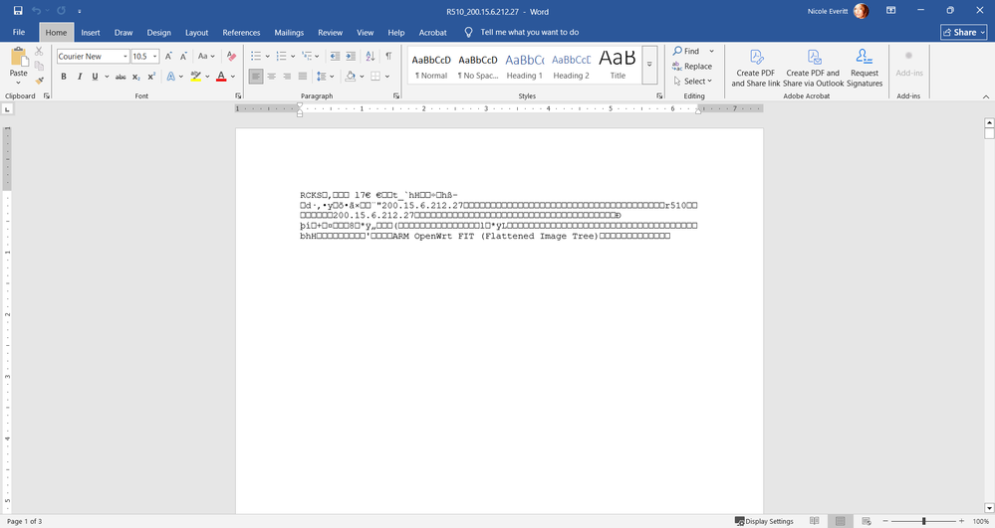995x528 pixels.
Task: Toggle underline formatting
Action: tap(95, 77)
